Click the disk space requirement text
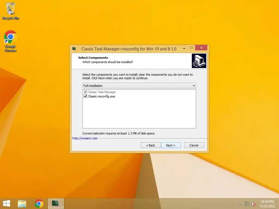Viewport: 279px width, 209px height. 119,133
